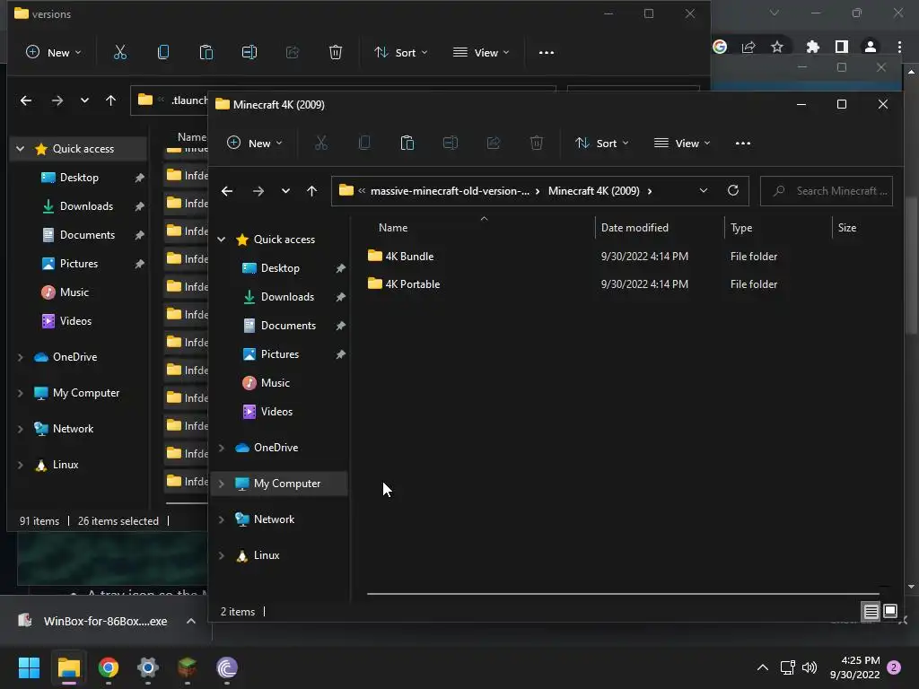Click Rename icon in versions window toolbar
919x689 pixels.
click(x=249, y=52)
